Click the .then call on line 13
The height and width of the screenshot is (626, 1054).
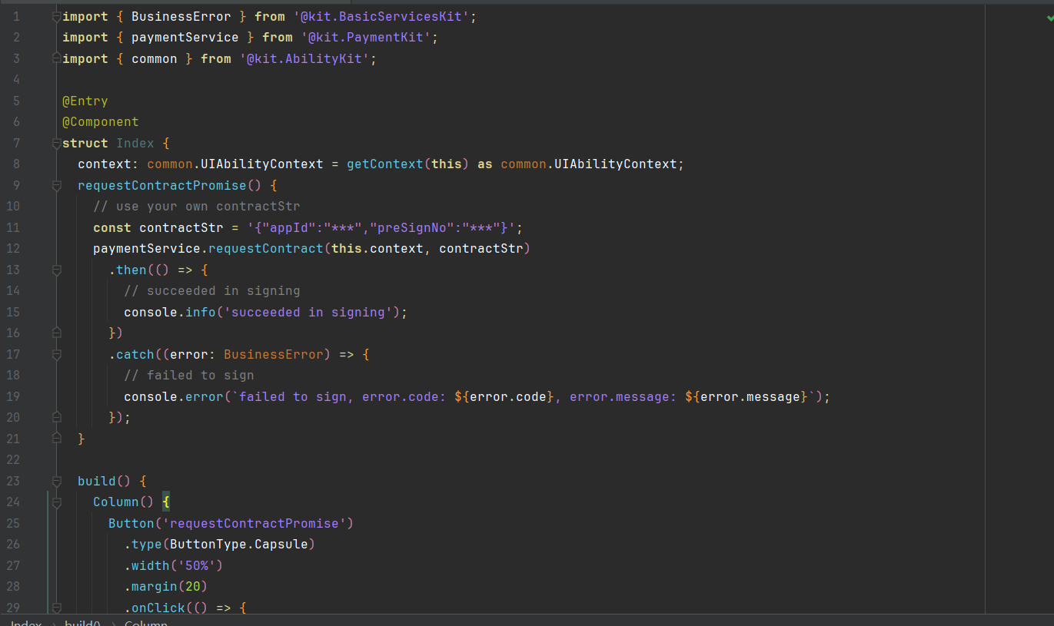[131, 270]
